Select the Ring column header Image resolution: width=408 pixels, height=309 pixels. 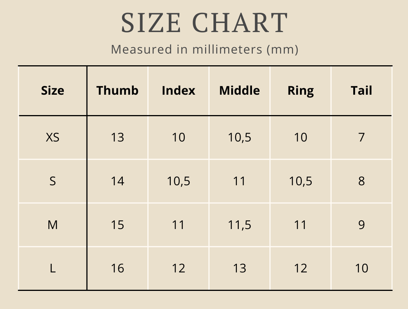[301, 91]
